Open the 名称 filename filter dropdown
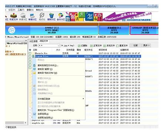 point(59,45)
